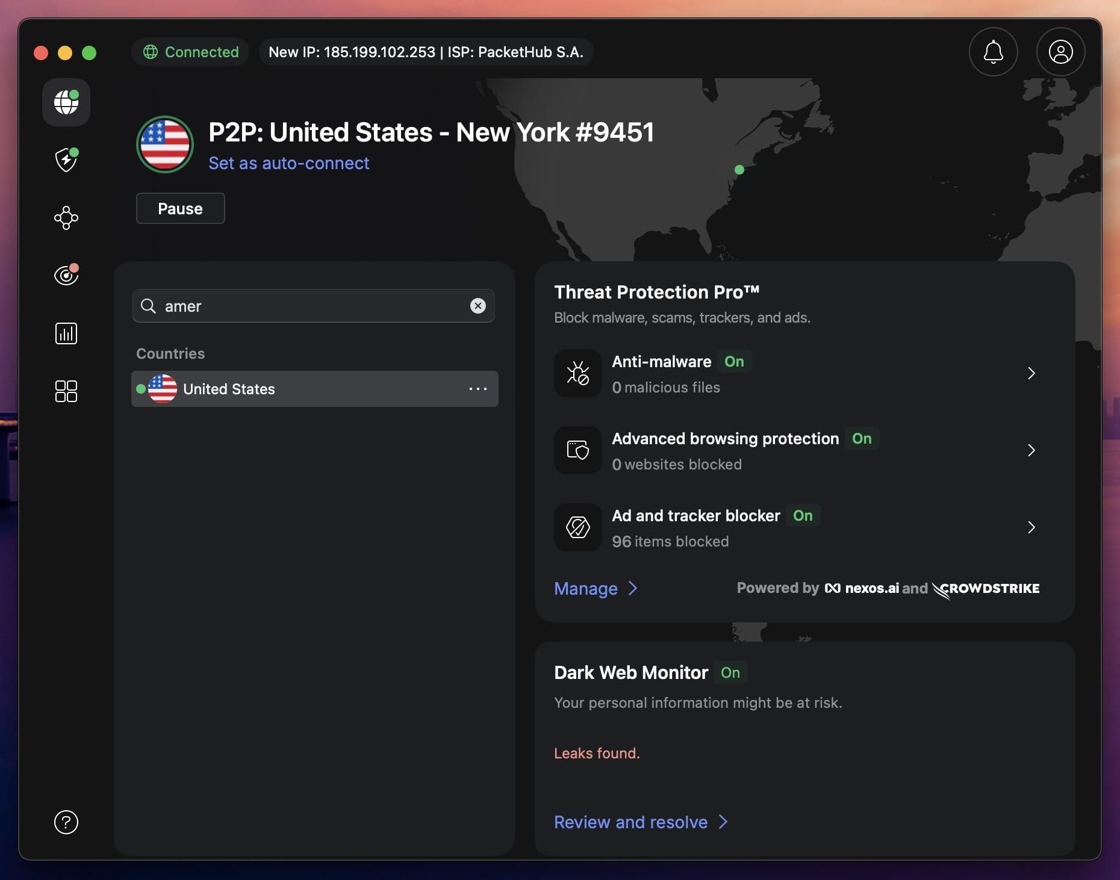Toggle Anti-malware off
1120x880 pixels.
tap(735, 361)
